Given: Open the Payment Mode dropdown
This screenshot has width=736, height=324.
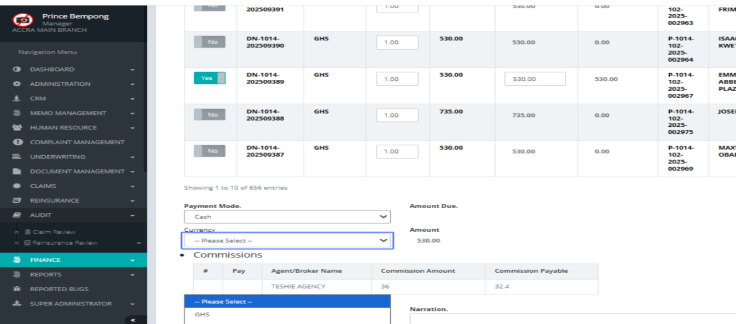Looking at the screenshot, I should [x=287, y=217].
